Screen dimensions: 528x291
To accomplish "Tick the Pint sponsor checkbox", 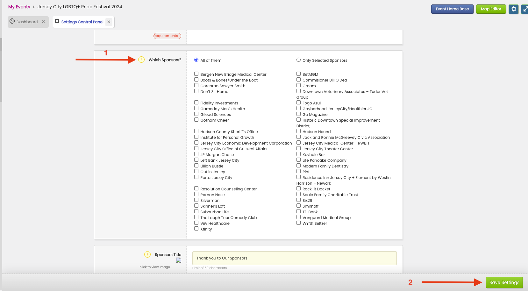I will (x=298, y=171).
